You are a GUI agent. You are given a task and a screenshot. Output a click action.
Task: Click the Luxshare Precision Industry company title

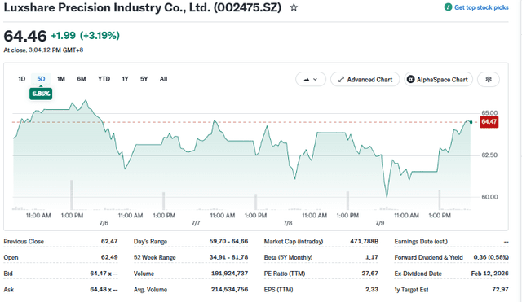[143, 7]
